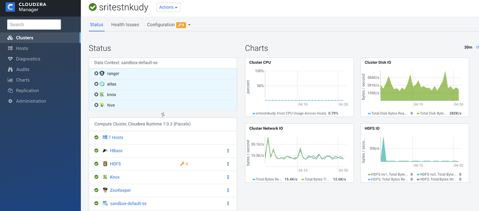Open Diagnostics in the sidebar
The image size is (479, 211).
pos(28,59)
